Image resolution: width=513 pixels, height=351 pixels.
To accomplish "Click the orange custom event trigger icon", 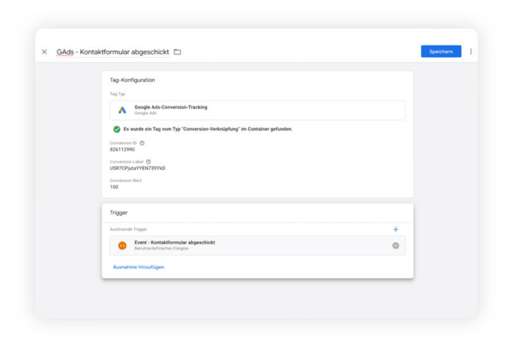I will click(122, 245).
